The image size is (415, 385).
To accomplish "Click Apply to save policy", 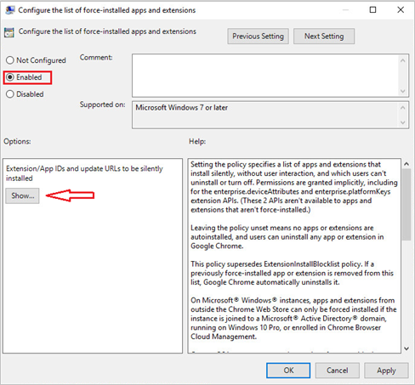I will pyautogui.click(x=386, y=371).
